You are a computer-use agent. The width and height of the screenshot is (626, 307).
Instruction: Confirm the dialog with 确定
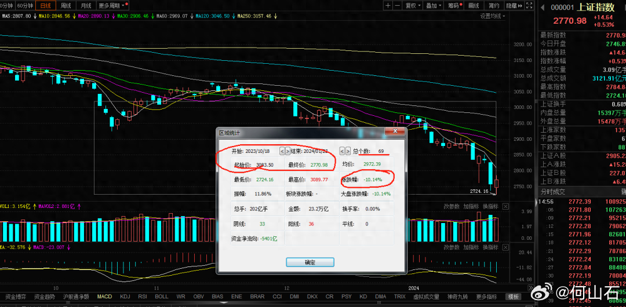click(310, 262)
